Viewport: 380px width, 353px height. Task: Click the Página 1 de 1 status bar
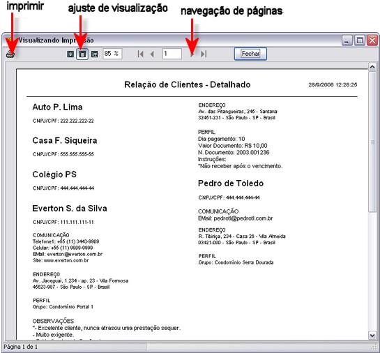pyautogui.click(x=21, y=347)
